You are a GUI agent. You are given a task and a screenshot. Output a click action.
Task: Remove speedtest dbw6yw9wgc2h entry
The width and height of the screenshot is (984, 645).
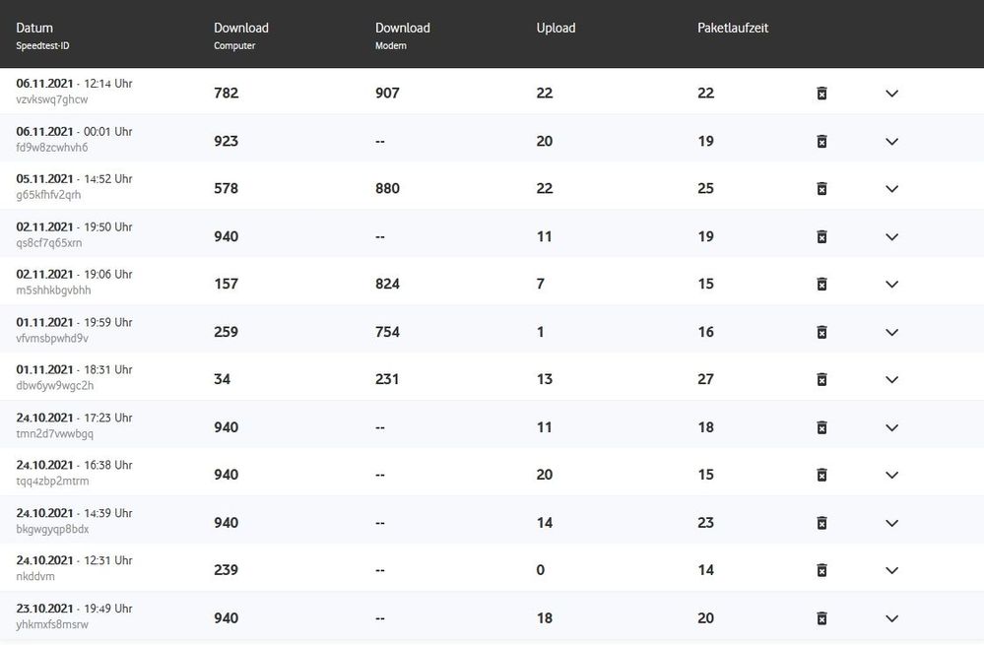tap(821, 379)
